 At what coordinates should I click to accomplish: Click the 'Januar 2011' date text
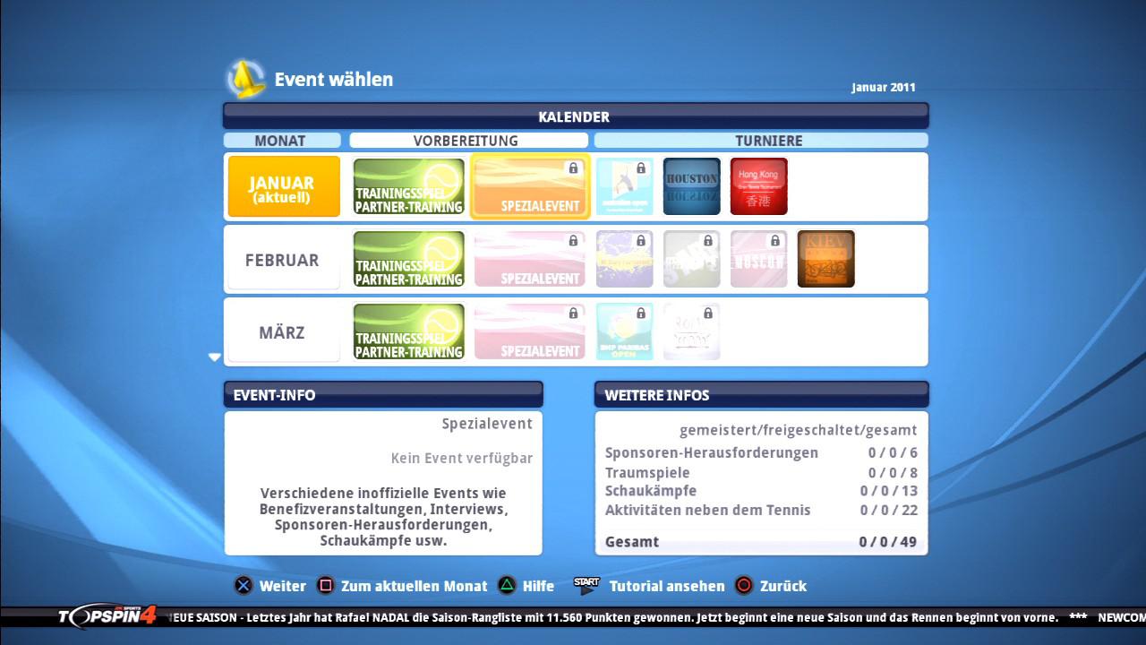[x=883, y=88]
